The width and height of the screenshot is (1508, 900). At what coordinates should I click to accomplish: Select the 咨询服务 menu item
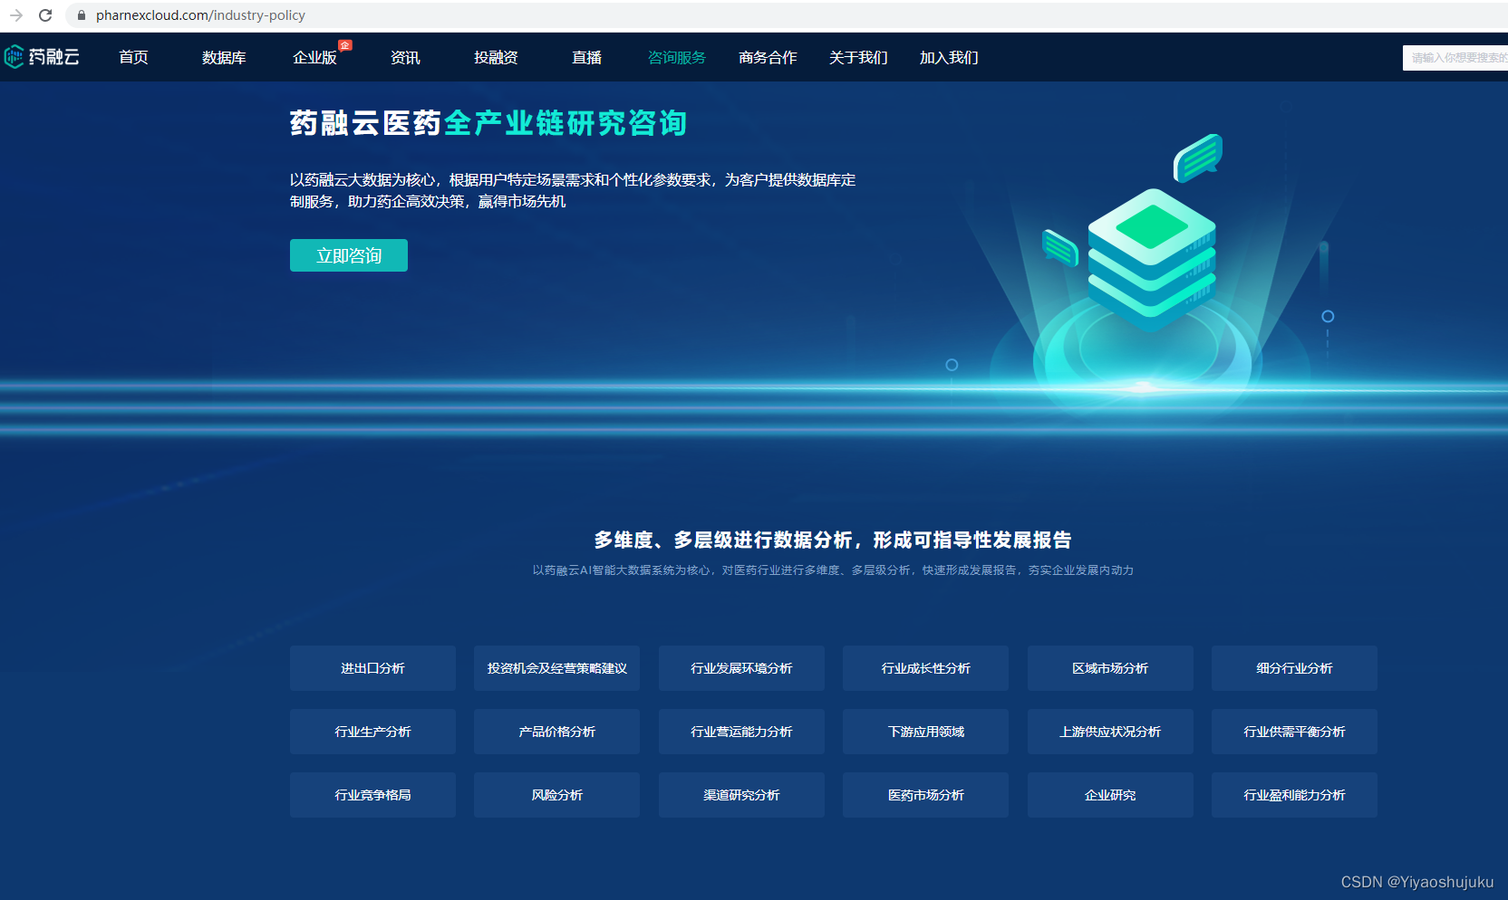(677, 58)
